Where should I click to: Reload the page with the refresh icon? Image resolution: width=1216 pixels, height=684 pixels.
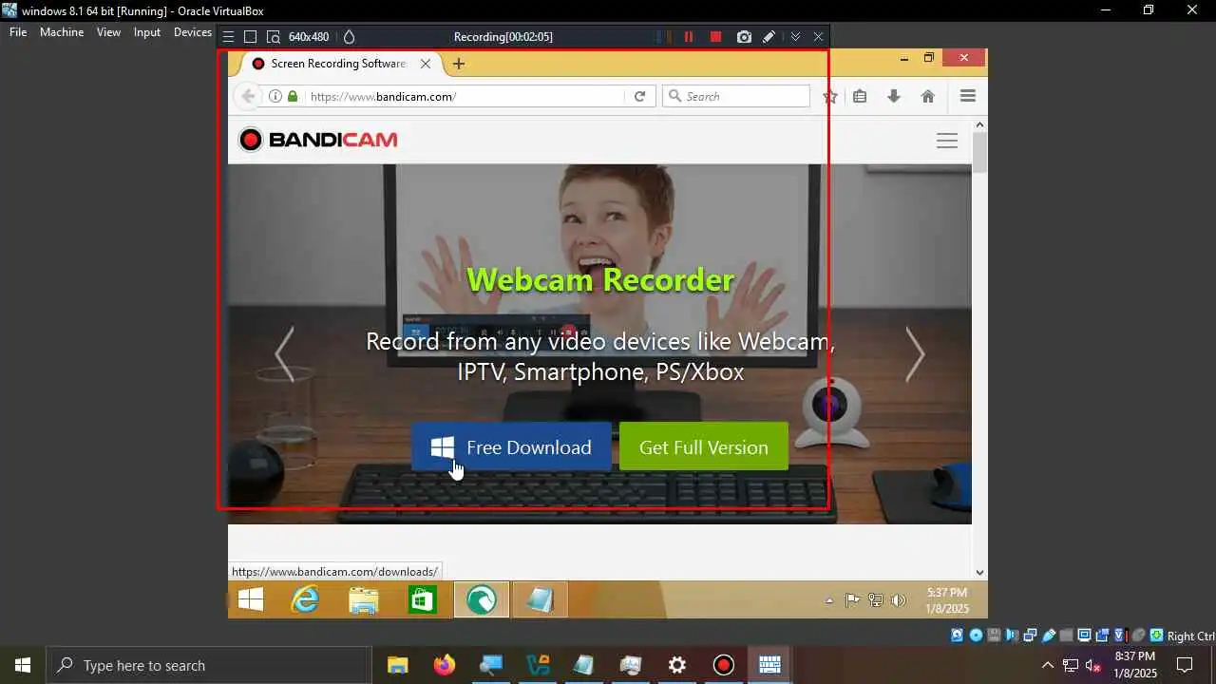tap(640, 96)
